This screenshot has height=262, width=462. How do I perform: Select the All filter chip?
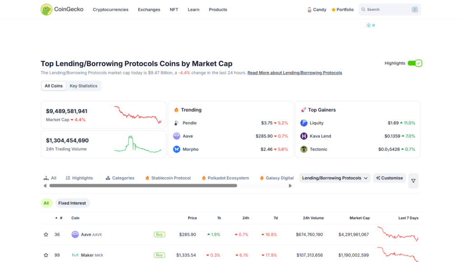[x=46, y=203]
